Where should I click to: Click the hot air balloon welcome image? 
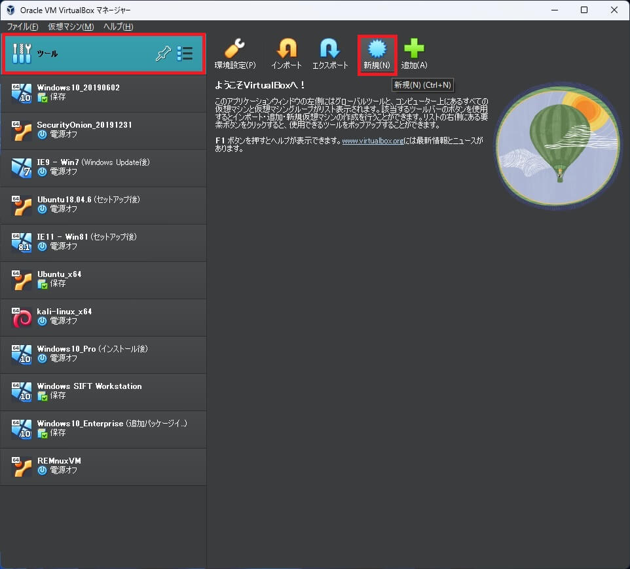[558, 146]
